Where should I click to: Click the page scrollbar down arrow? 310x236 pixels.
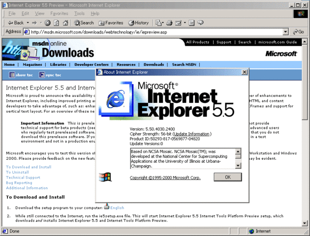pos(305,223)
